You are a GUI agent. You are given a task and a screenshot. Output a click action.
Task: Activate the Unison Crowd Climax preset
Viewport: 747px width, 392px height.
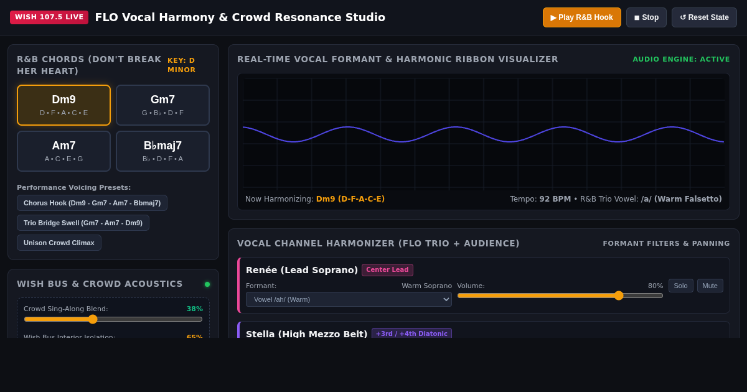click(x=59, y=243)
